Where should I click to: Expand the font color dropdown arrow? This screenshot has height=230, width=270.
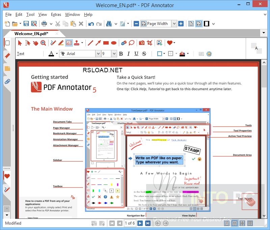tap(57, 54)
